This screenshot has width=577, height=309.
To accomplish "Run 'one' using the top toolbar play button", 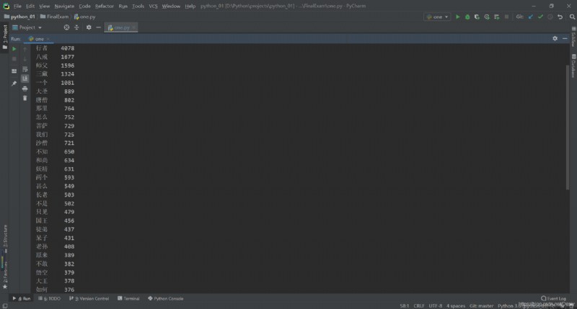I will (458, 17).
